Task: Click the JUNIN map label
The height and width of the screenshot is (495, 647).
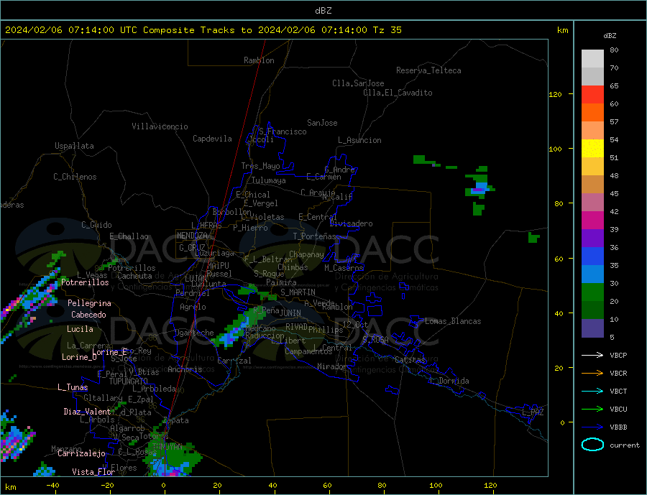Action: [x=290, y=313]
